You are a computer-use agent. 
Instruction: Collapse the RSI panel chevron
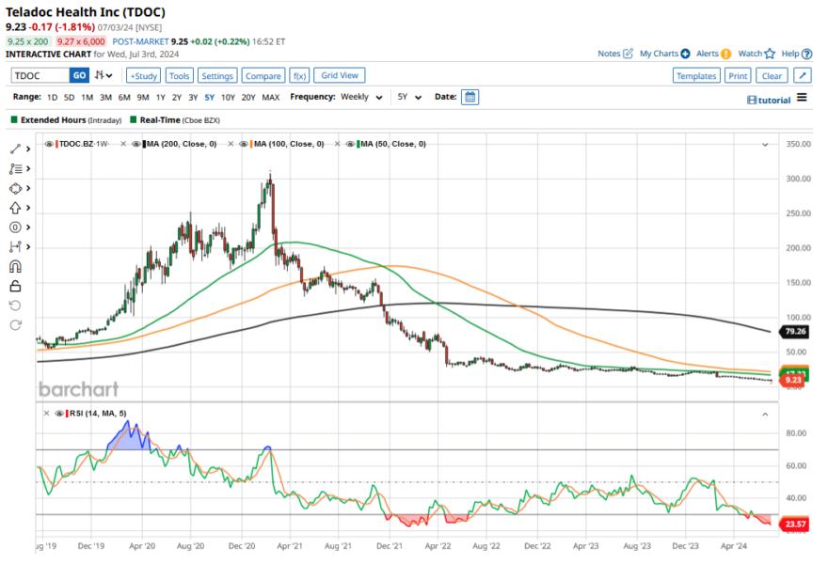point(765,415)
